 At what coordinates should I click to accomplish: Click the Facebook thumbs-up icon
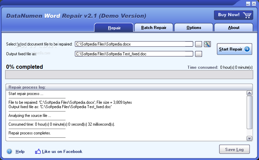tap(38, 151)
